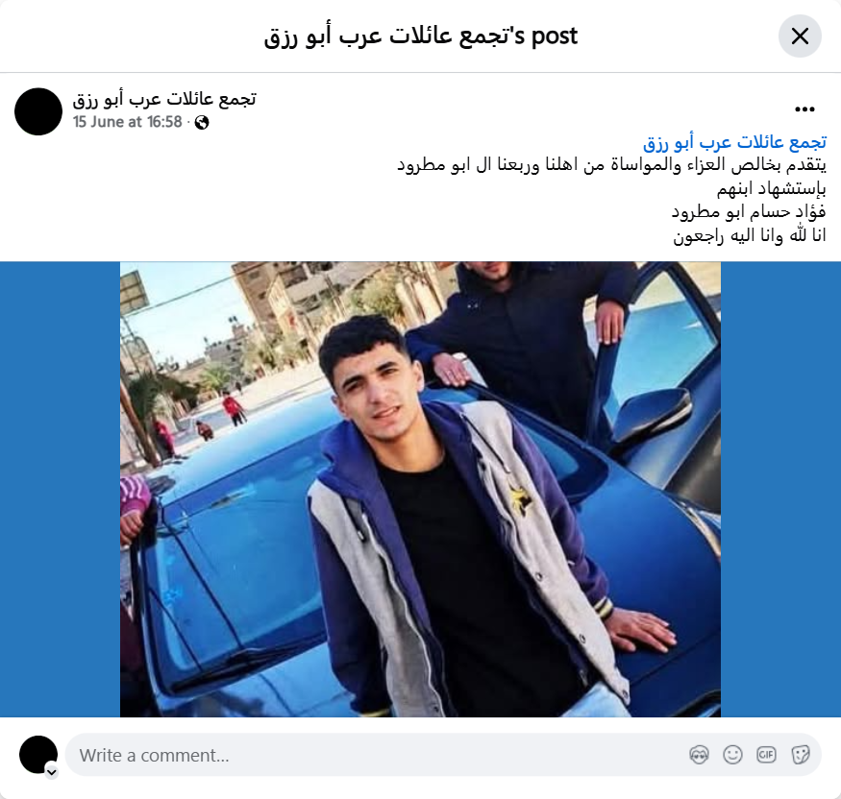
Task: Open page name تجمع عائلات عرب أبو رزق in header
Action: click(x=164, y=99)
